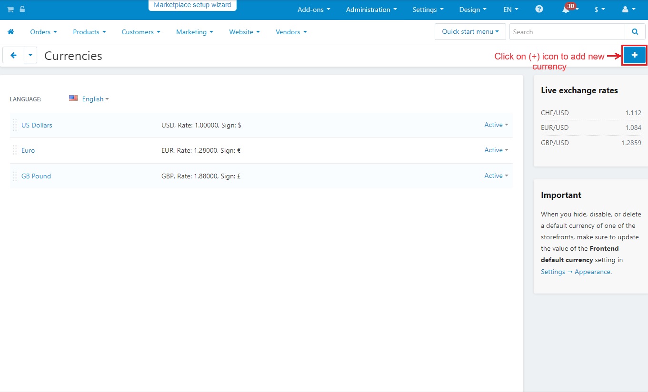Go to the home dashboard icon
Screen dimensions: 648x392
[11, 32]
